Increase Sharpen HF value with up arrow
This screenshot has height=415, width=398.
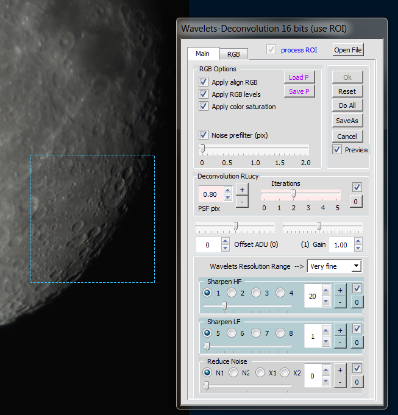(326, 291)
